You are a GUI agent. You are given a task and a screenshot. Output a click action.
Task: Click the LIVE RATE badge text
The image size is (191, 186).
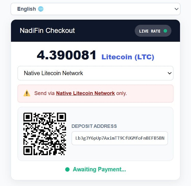tap(150, 31)
